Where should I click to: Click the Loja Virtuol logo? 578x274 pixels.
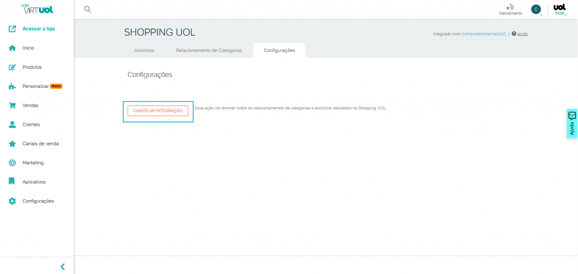pyautogui.click(x=37, y=9)
